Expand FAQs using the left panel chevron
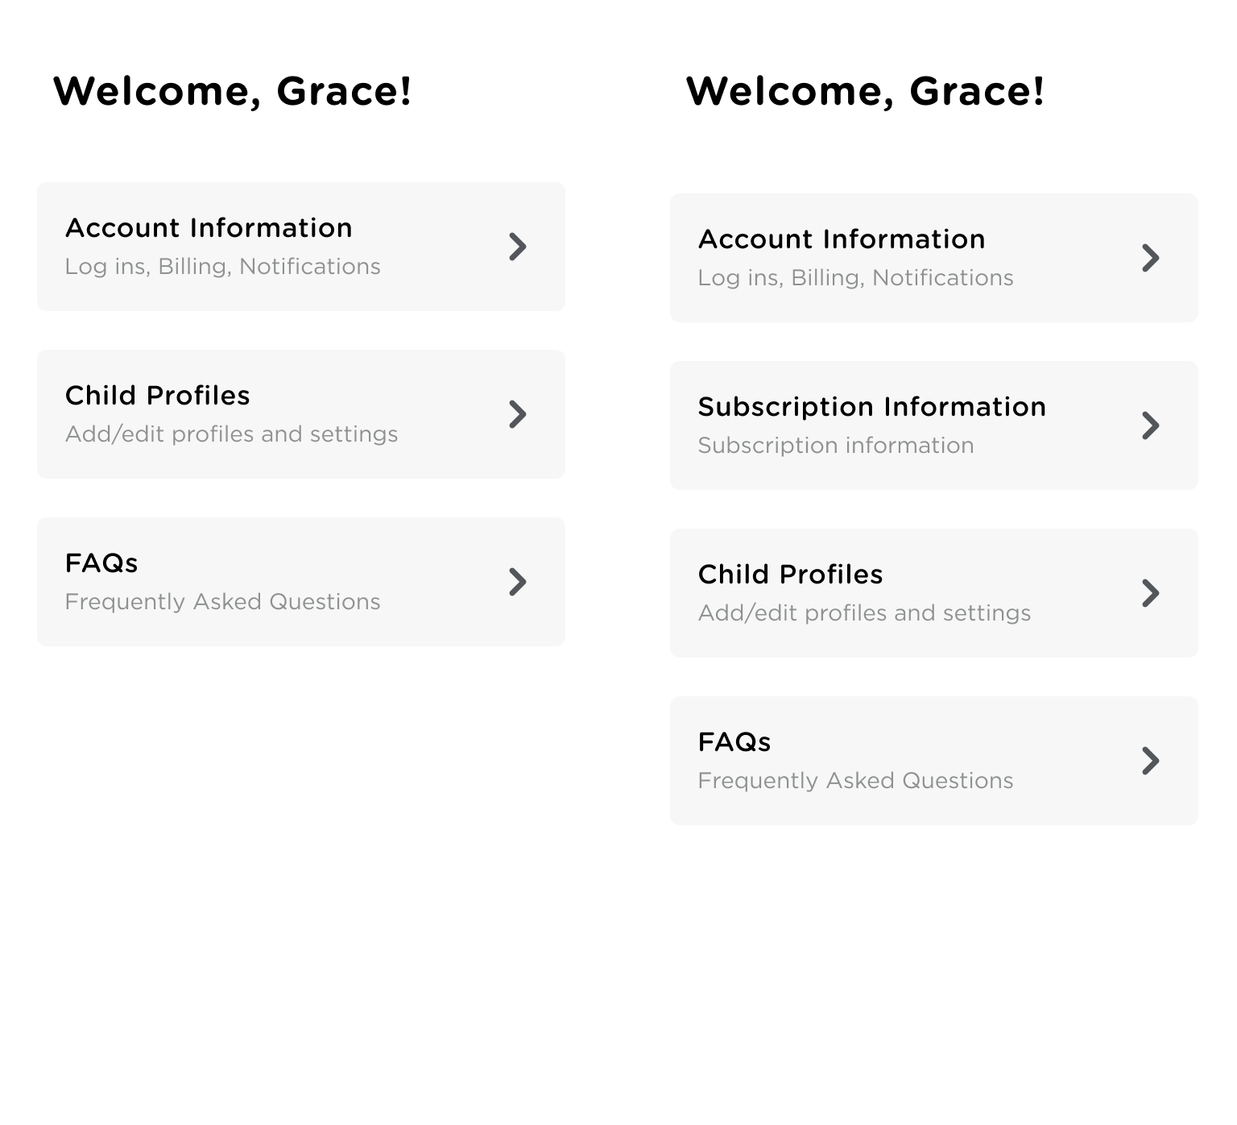 518,582
